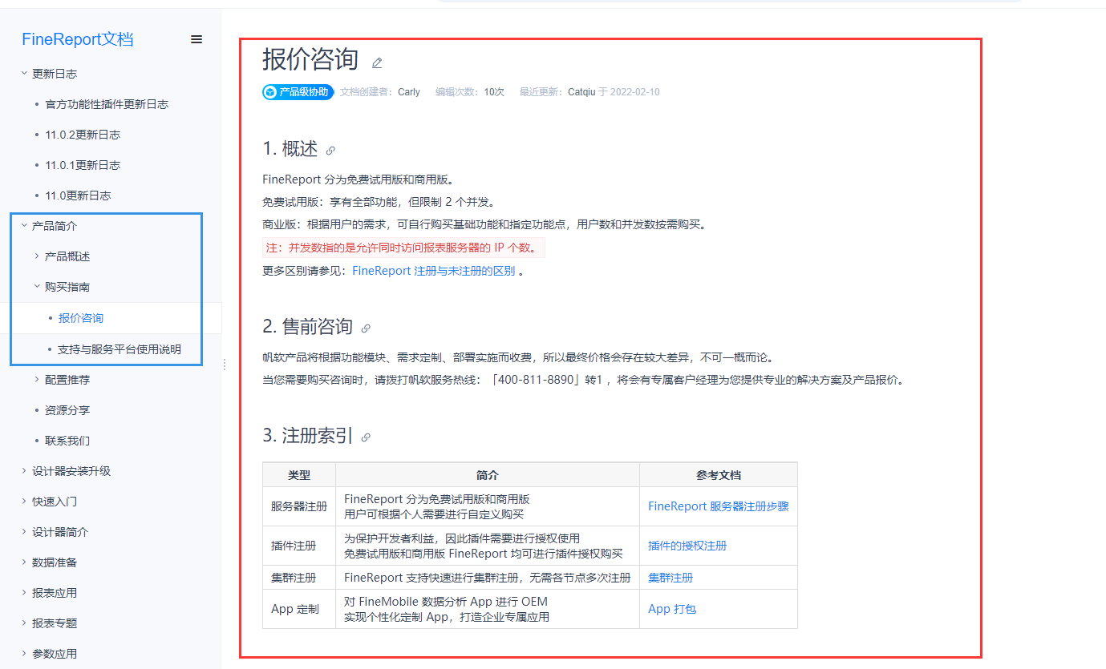Screen dimensions: 1106x669
Task: Click the document creator name Carly
Action: [409, 92]
